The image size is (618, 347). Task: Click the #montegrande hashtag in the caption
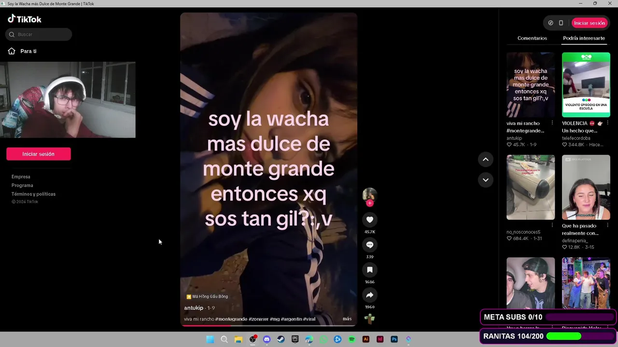click(231, 319)
